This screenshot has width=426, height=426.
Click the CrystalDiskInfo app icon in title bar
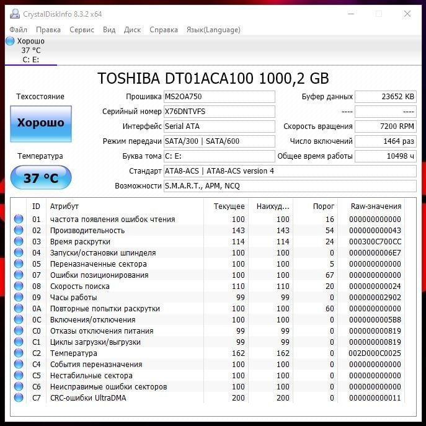tap(15, 14)
